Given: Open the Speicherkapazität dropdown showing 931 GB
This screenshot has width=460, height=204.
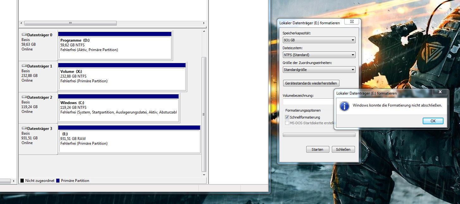Looking at the screenshot, I should coord(319,40).
